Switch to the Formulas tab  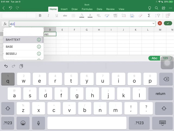point(87,9)
